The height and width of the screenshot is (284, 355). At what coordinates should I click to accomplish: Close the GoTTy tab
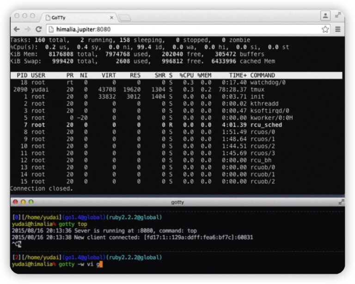(111, 18)
